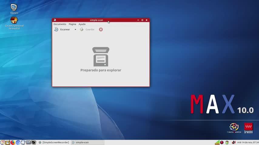Click the scanner icon beside Escanear

click(x=56, y=30)
